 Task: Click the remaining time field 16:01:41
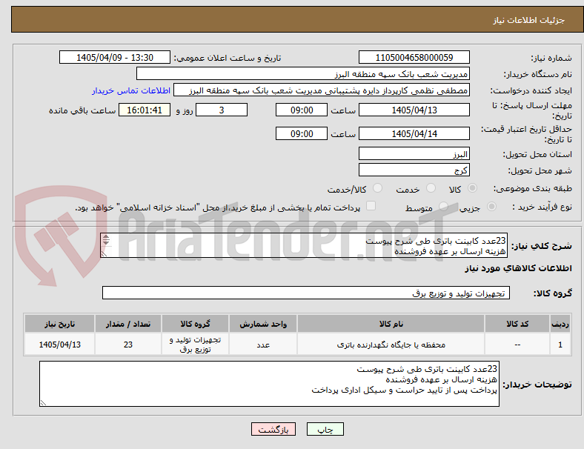[145, 110]
